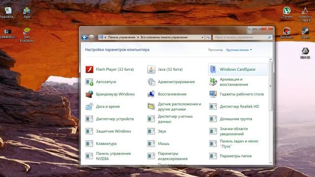Viewport: 315px width, 177px height.
Task: Click the Защитник Windows text label
Action: tap(113, 131)
